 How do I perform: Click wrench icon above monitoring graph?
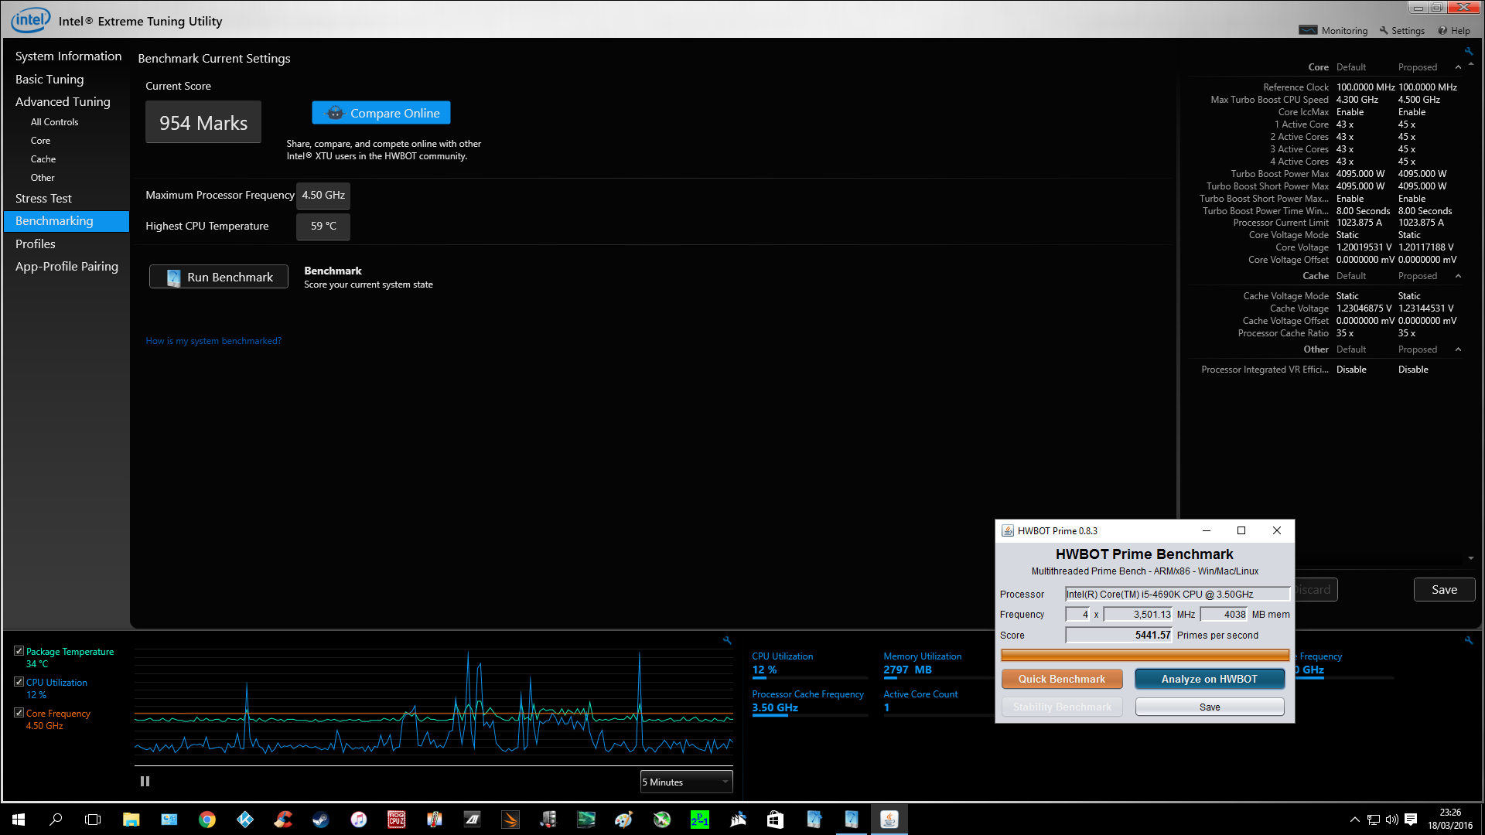[x=727, y=640]
